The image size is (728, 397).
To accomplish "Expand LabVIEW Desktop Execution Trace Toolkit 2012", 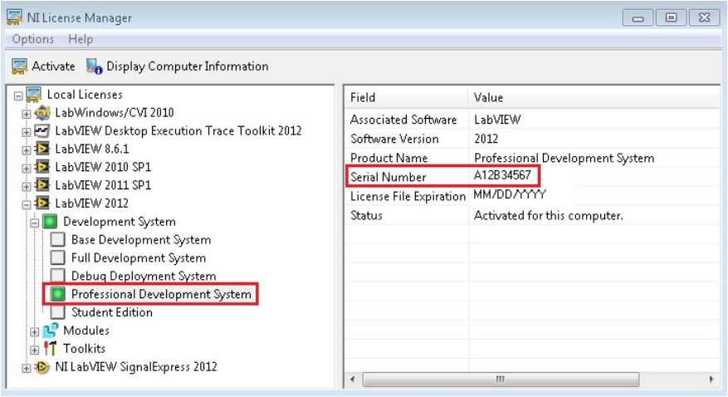I will [27, 132].
